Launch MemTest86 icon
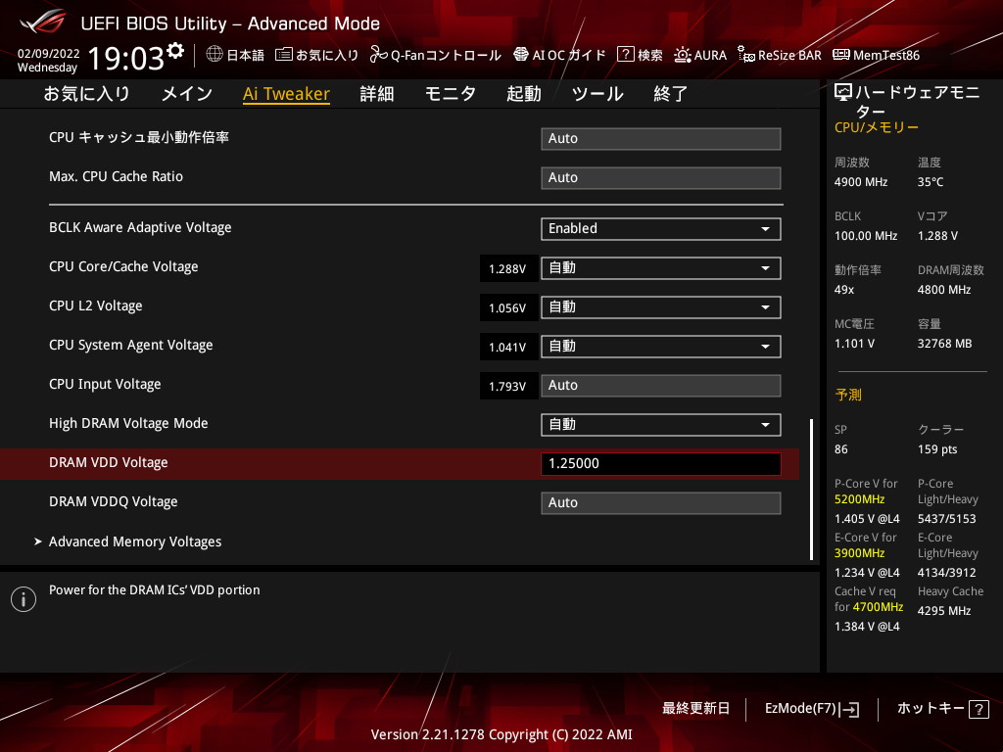The height and width of the screenshot is (752, 1003). tap(841, 55)
